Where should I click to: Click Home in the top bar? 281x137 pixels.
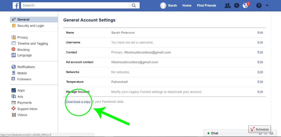[x=187, y=6]
